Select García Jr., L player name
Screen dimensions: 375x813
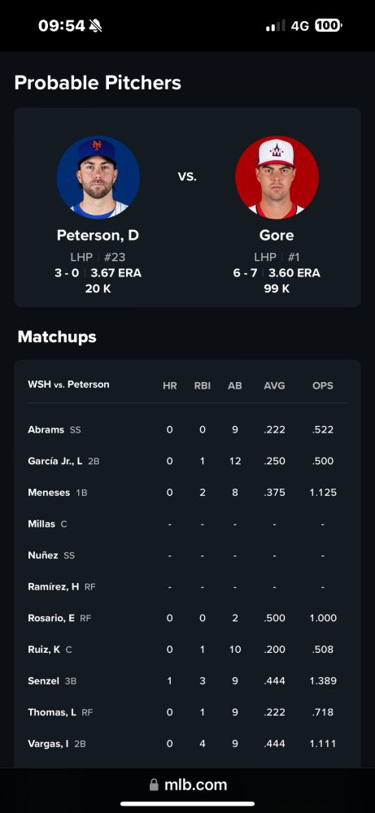coord(55,461)
